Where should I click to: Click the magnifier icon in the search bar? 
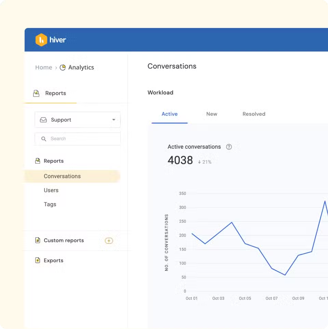(x=43, y=139)
